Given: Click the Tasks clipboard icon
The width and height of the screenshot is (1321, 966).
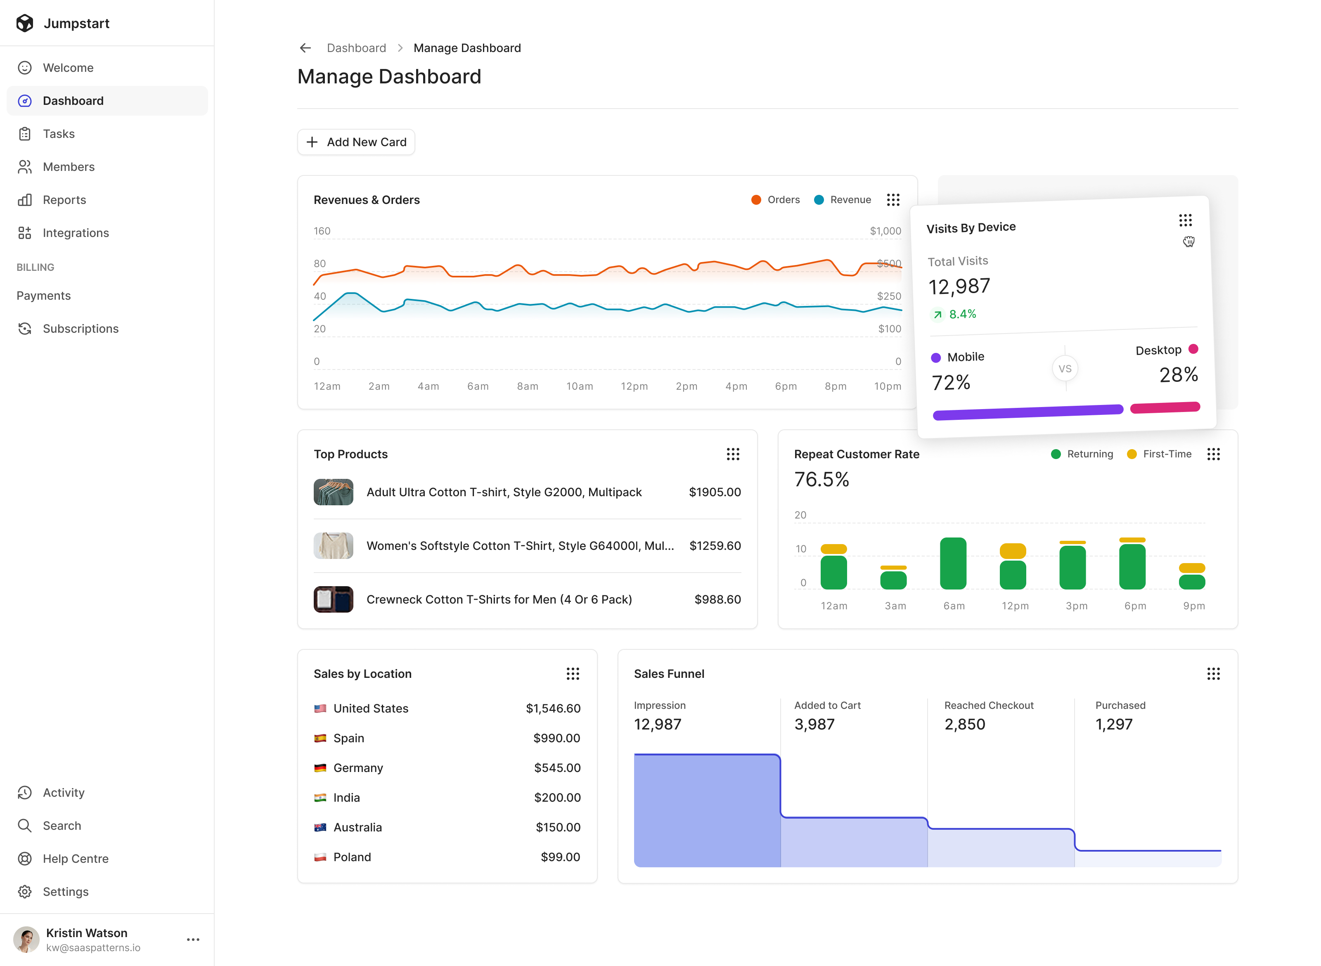Looking at the screenshot, I should (x=24, y=134).
